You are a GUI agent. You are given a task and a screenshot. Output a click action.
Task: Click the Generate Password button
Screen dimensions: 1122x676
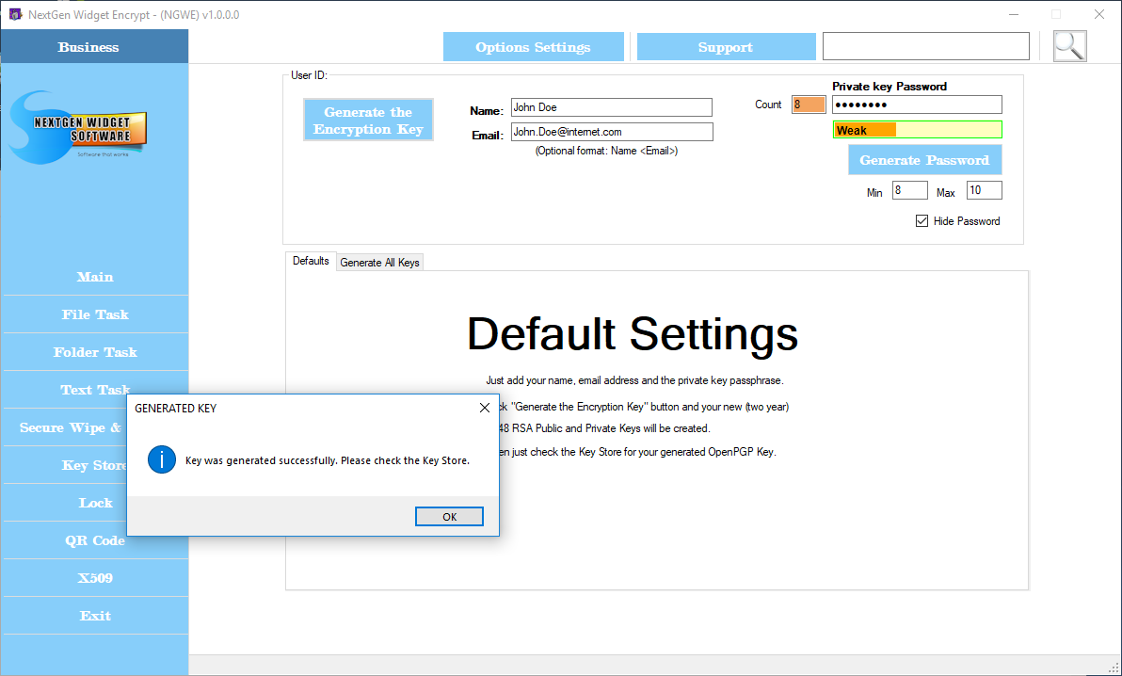pyautogui.click(x=924, y=160)
